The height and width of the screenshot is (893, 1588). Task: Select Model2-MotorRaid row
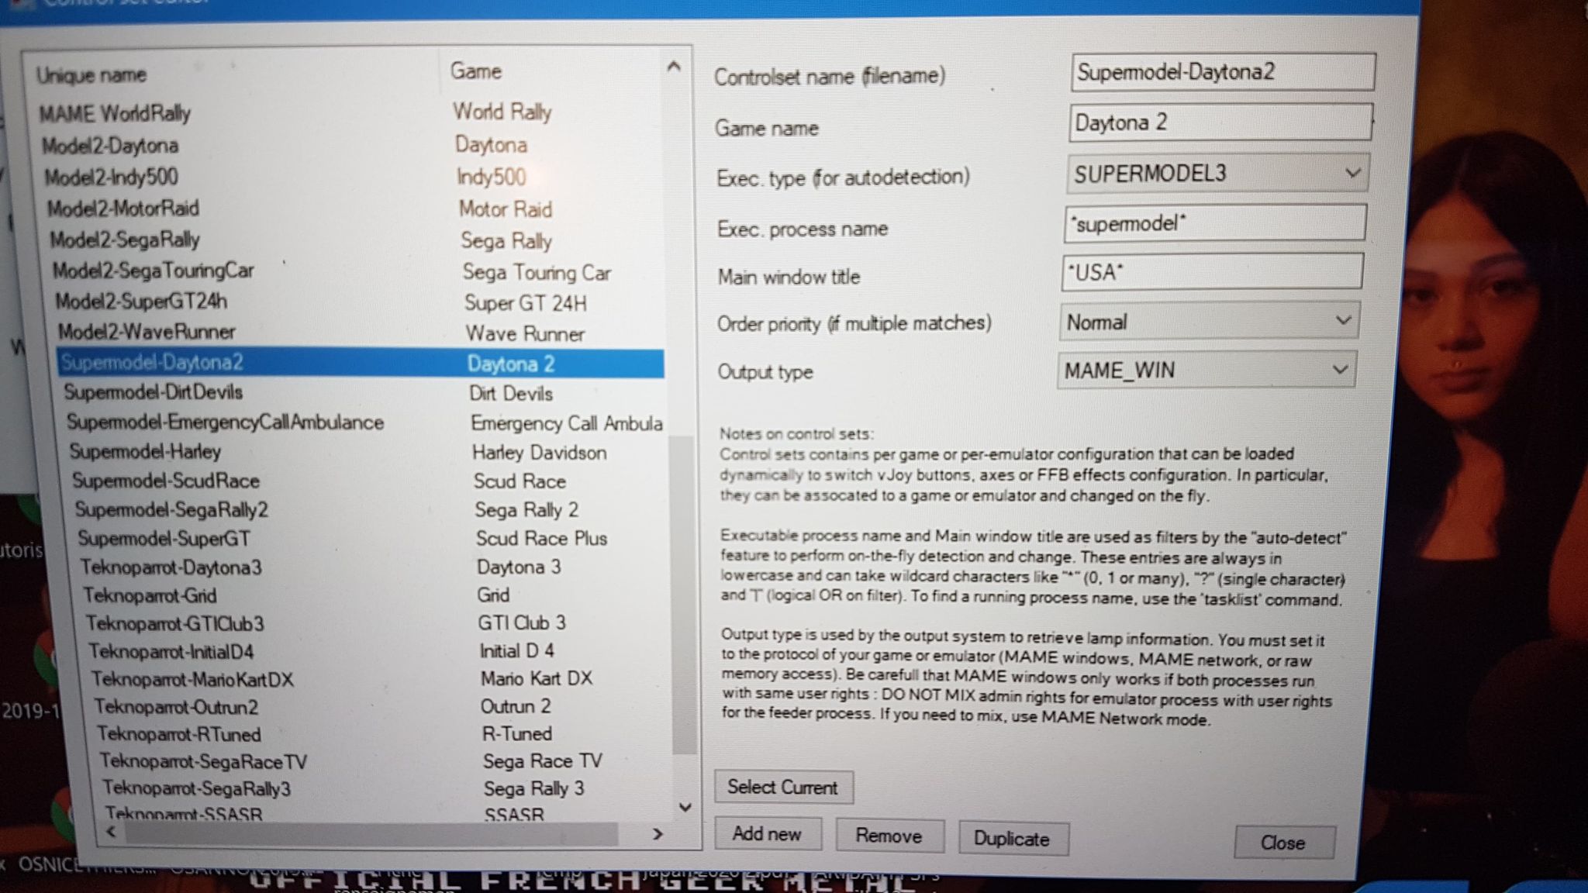pos(354,209)
